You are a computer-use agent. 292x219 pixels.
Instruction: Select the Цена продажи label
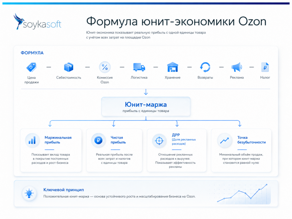[x=31, y=80]
